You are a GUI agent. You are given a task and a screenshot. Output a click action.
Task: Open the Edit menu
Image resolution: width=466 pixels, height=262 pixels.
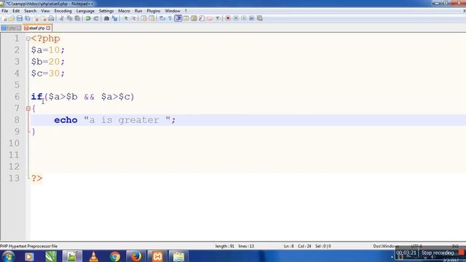[16, 11]
